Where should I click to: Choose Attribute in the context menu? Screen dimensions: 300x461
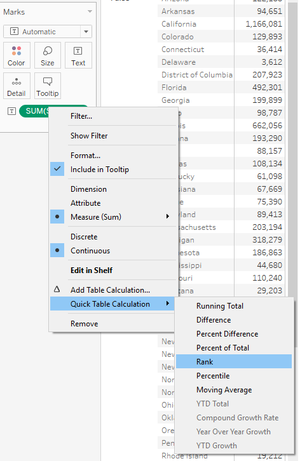pyautogui.click(x=85, y=203)
